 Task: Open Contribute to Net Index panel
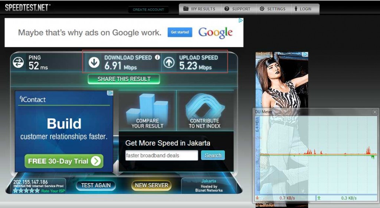(205, 111)
